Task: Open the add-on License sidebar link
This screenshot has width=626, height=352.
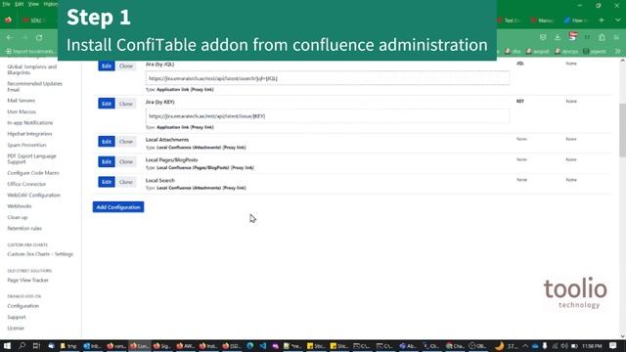Action: click(16, 329)
